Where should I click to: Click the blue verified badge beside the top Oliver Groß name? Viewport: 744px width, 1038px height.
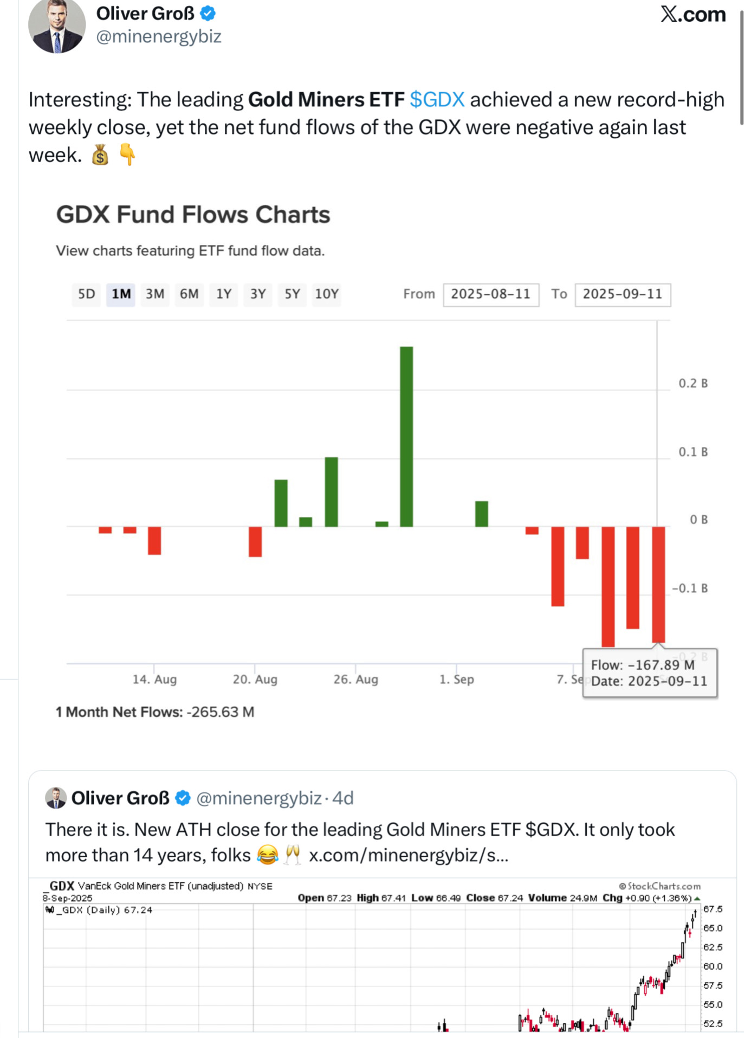[x=208, y=14]
